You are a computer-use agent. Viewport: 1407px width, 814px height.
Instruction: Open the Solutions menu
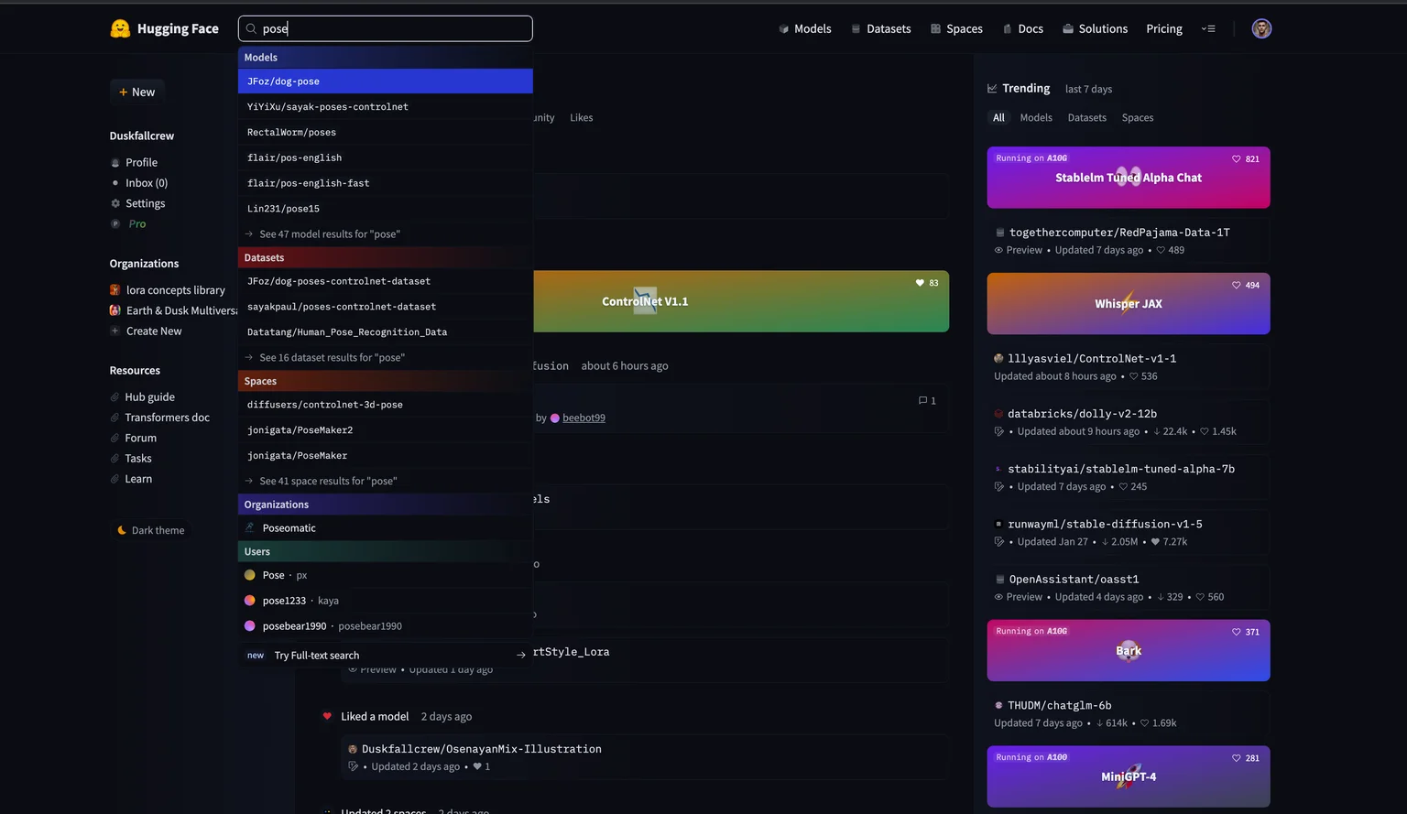[x=1095, y=28]
